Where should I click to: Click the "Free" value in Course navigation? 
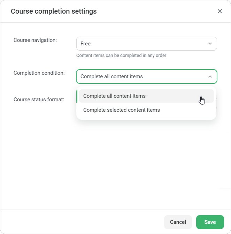(x=85, y=44)
